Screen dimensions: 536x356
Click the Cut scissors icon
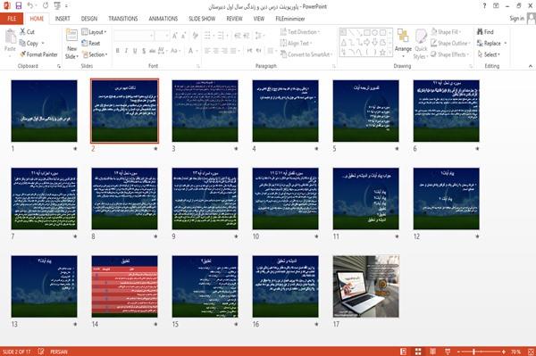click(x=22, y=32)
